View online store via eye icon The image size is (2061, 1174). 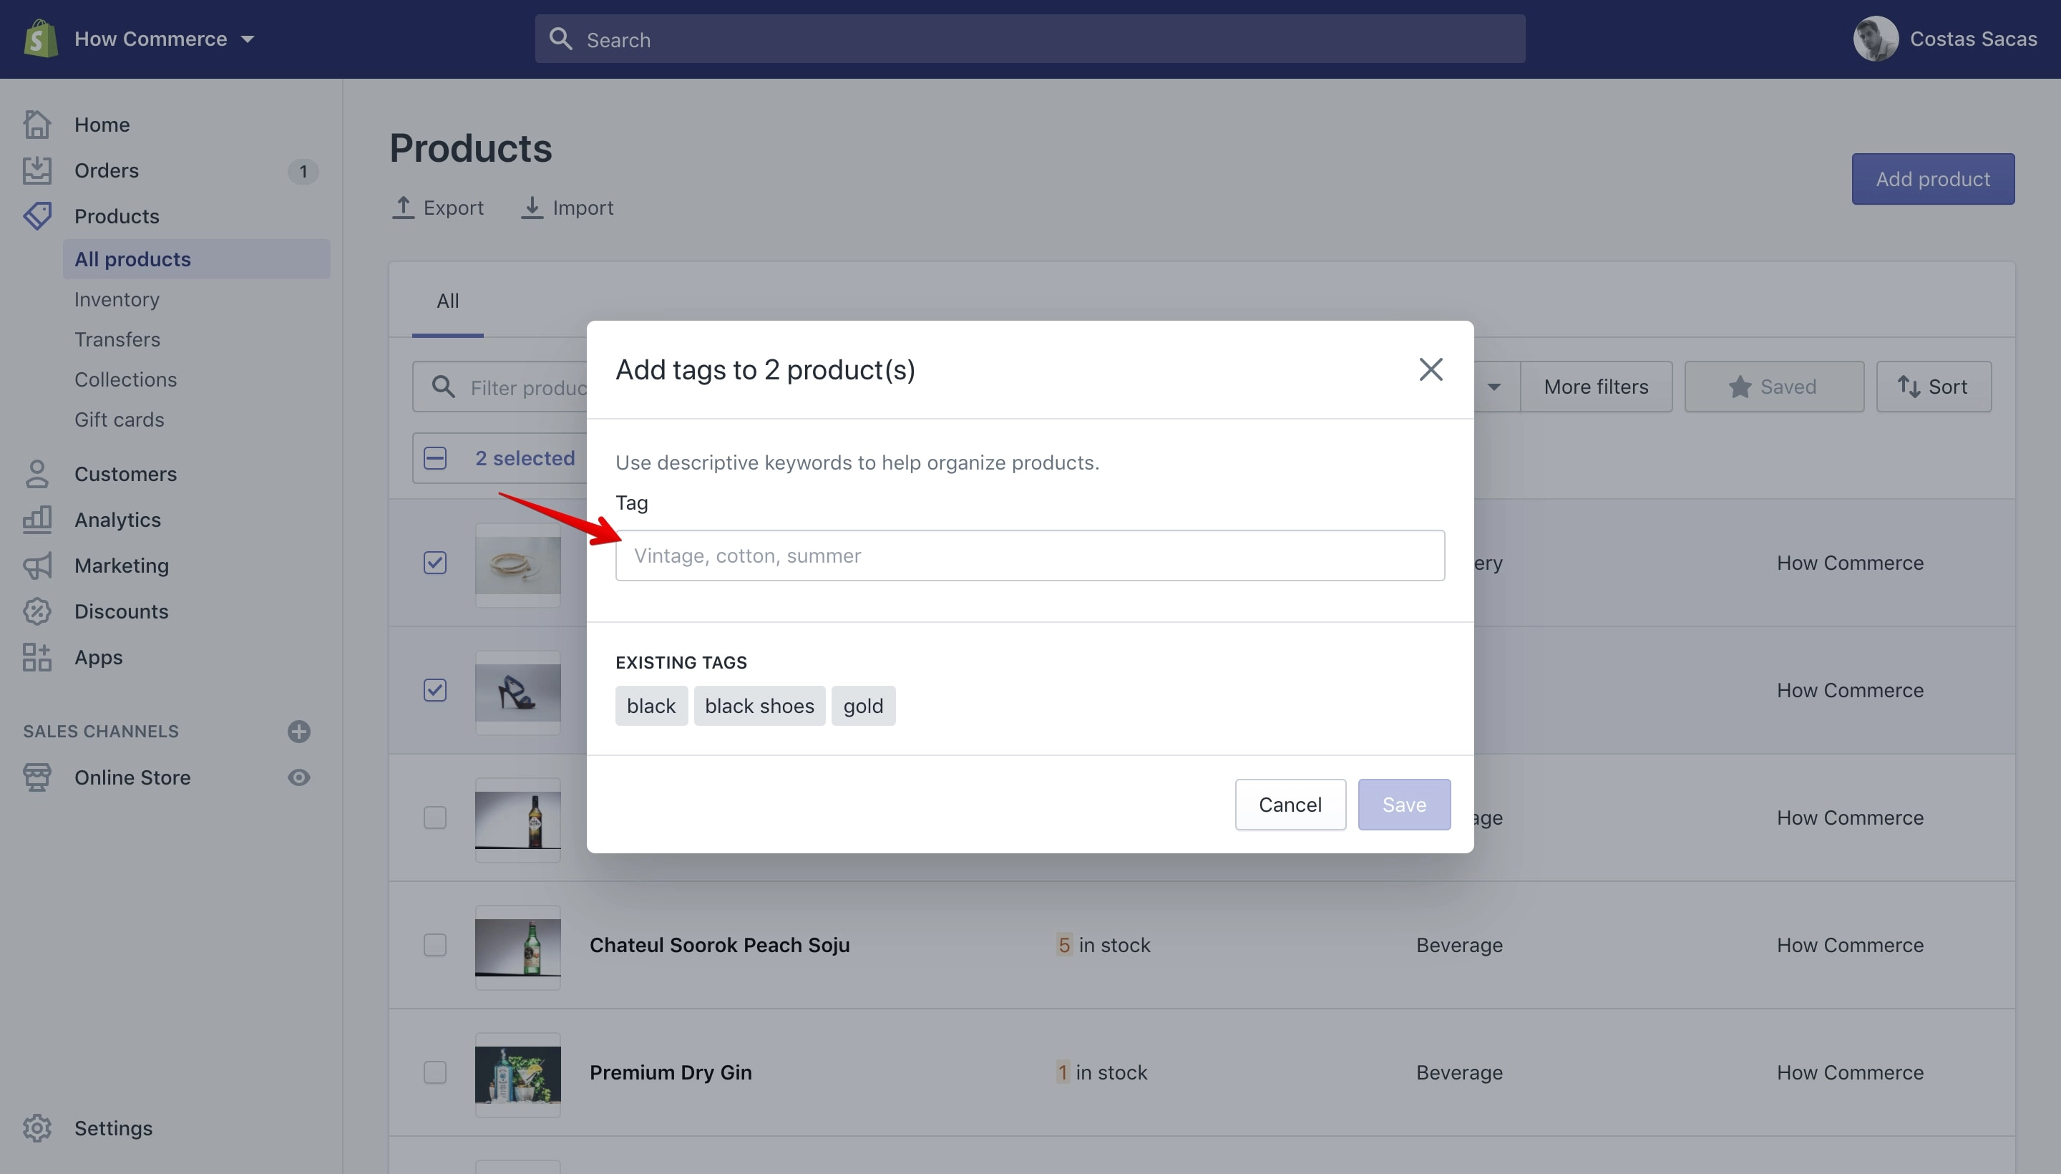click(299, 777)
